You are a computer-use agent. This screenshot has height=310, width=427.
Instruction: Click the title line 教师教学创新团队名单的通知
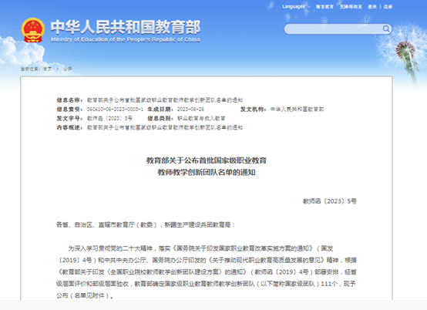207,172
